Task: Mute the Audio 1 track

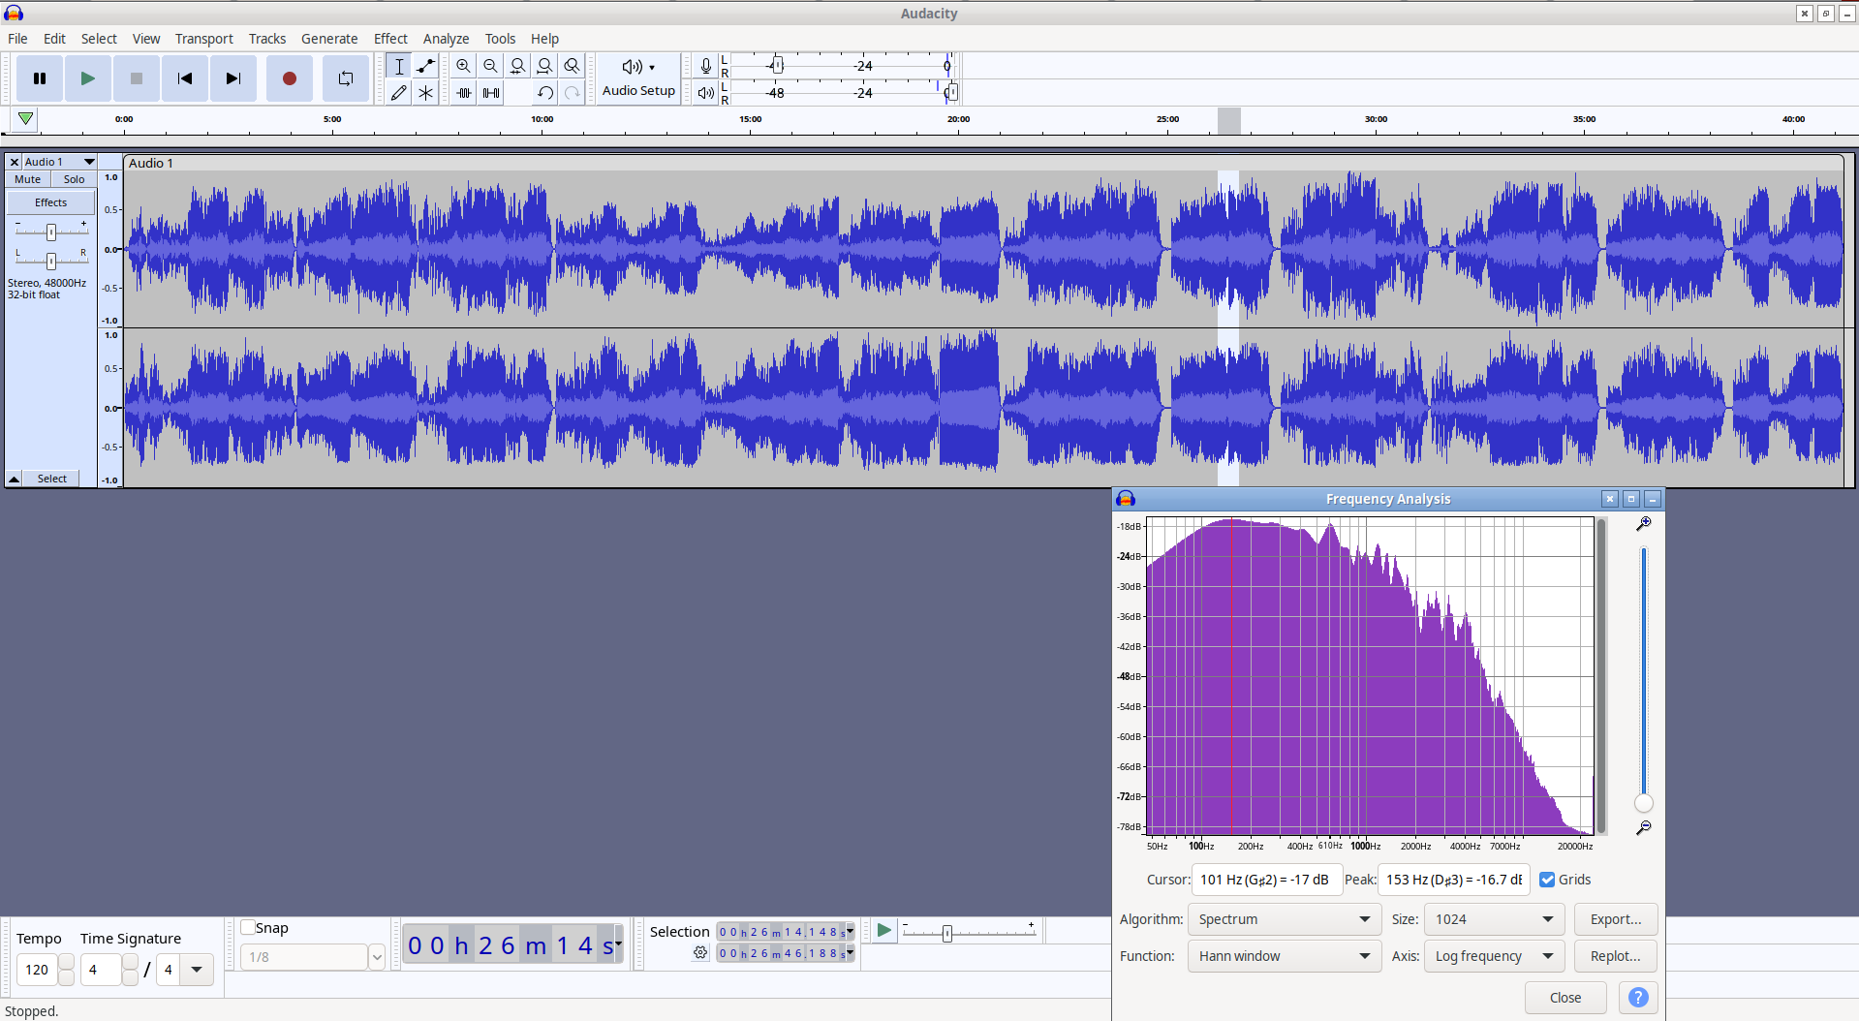Action: [28, 179]
